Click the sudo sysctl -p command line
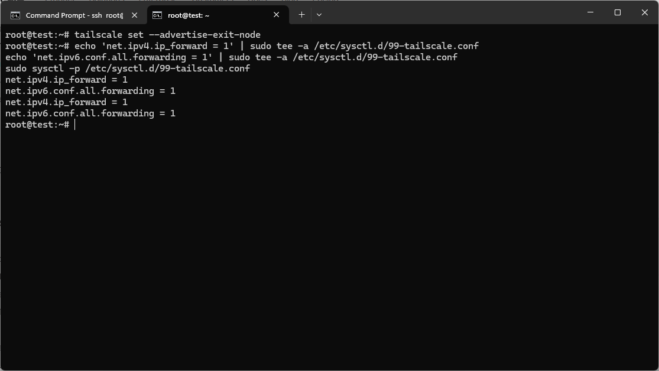Viewport: 659px width, 371px height. 127,69
